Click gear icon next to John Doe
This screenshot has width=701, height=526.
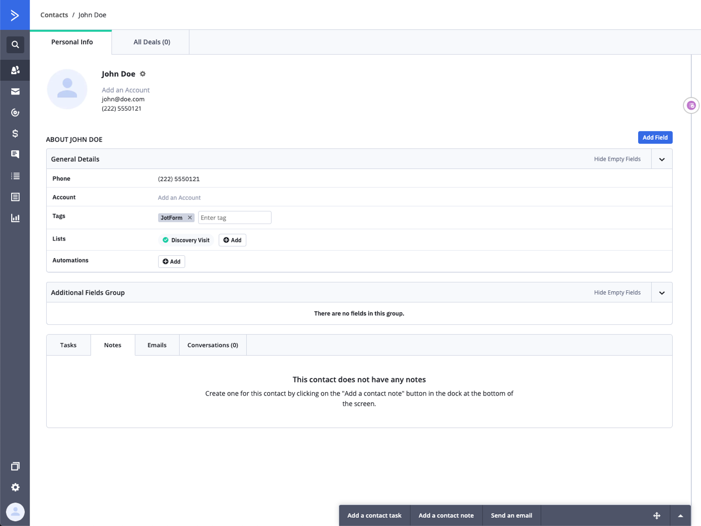(143, 74)
